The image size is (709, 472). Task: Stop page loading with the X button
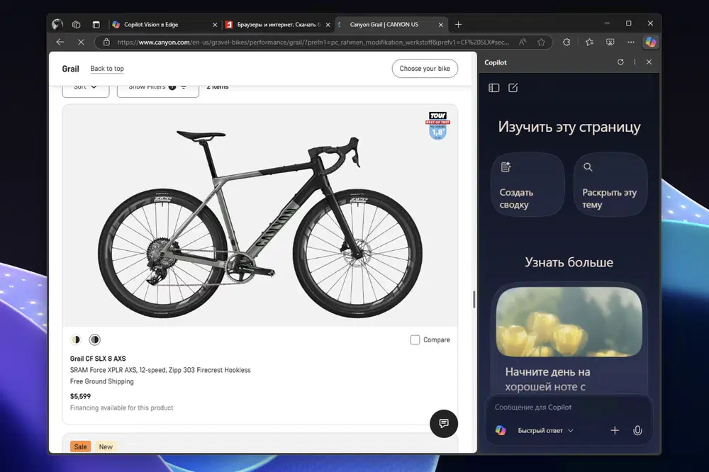click(81, 42)
